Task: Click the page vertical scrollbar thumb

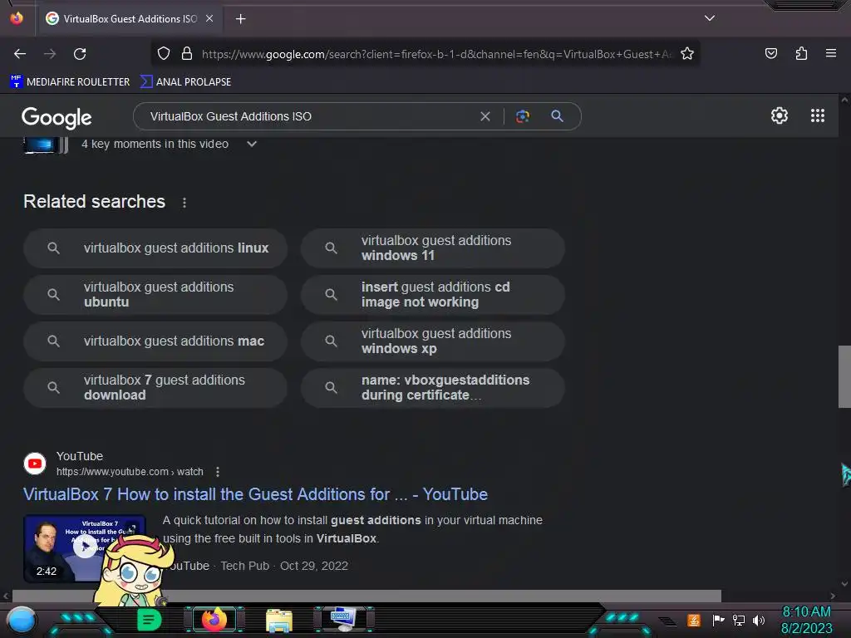Action: click(844, 376)
